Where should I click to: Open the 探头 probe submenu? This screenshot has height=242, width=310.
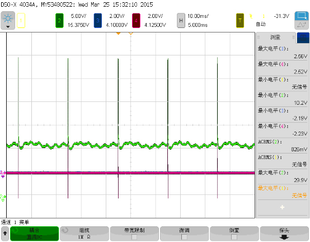coord(284,234)
